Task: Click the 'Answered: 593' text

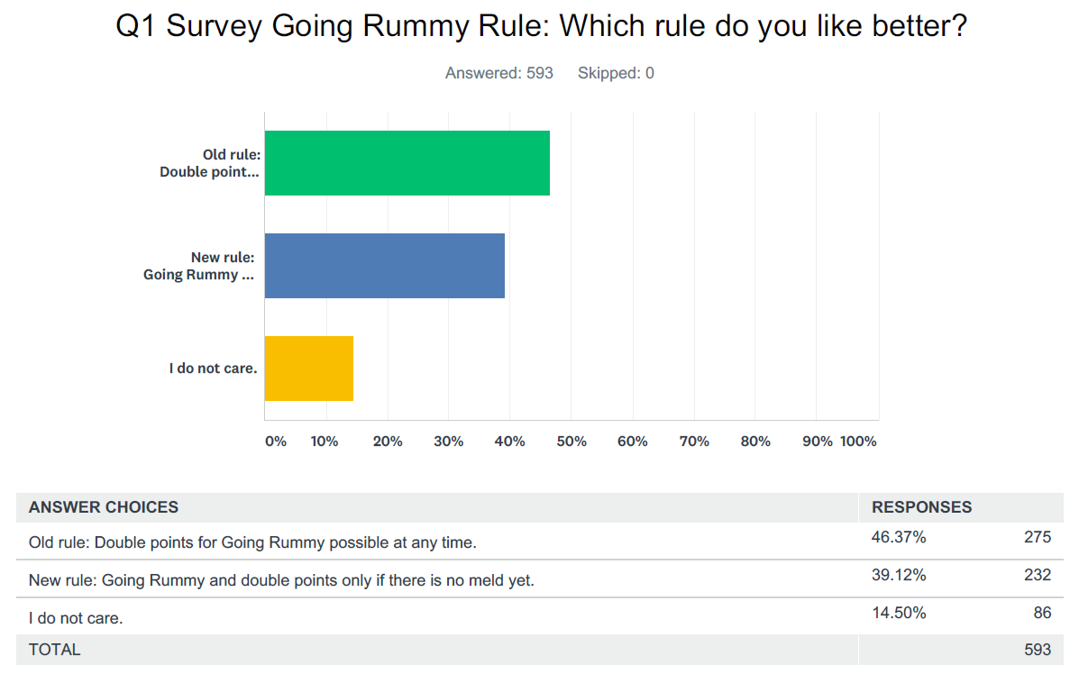Action: tap(498, 73)
